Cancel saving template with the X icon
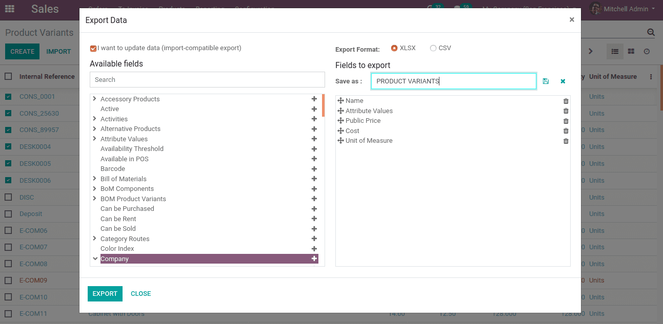Screen dimensions: 663x324 point(563,81)
